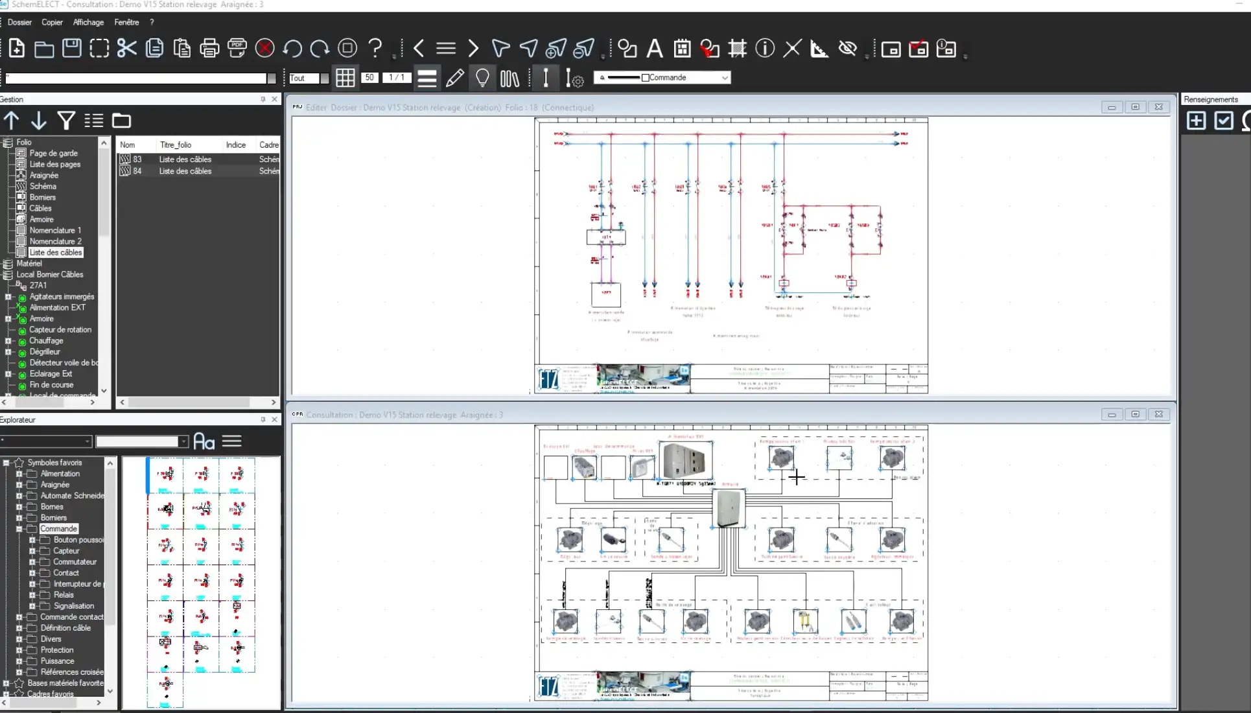The width and height of the screenshot is (1251, 713).
Task: Click the red X cancel icon
Action: 264,49
